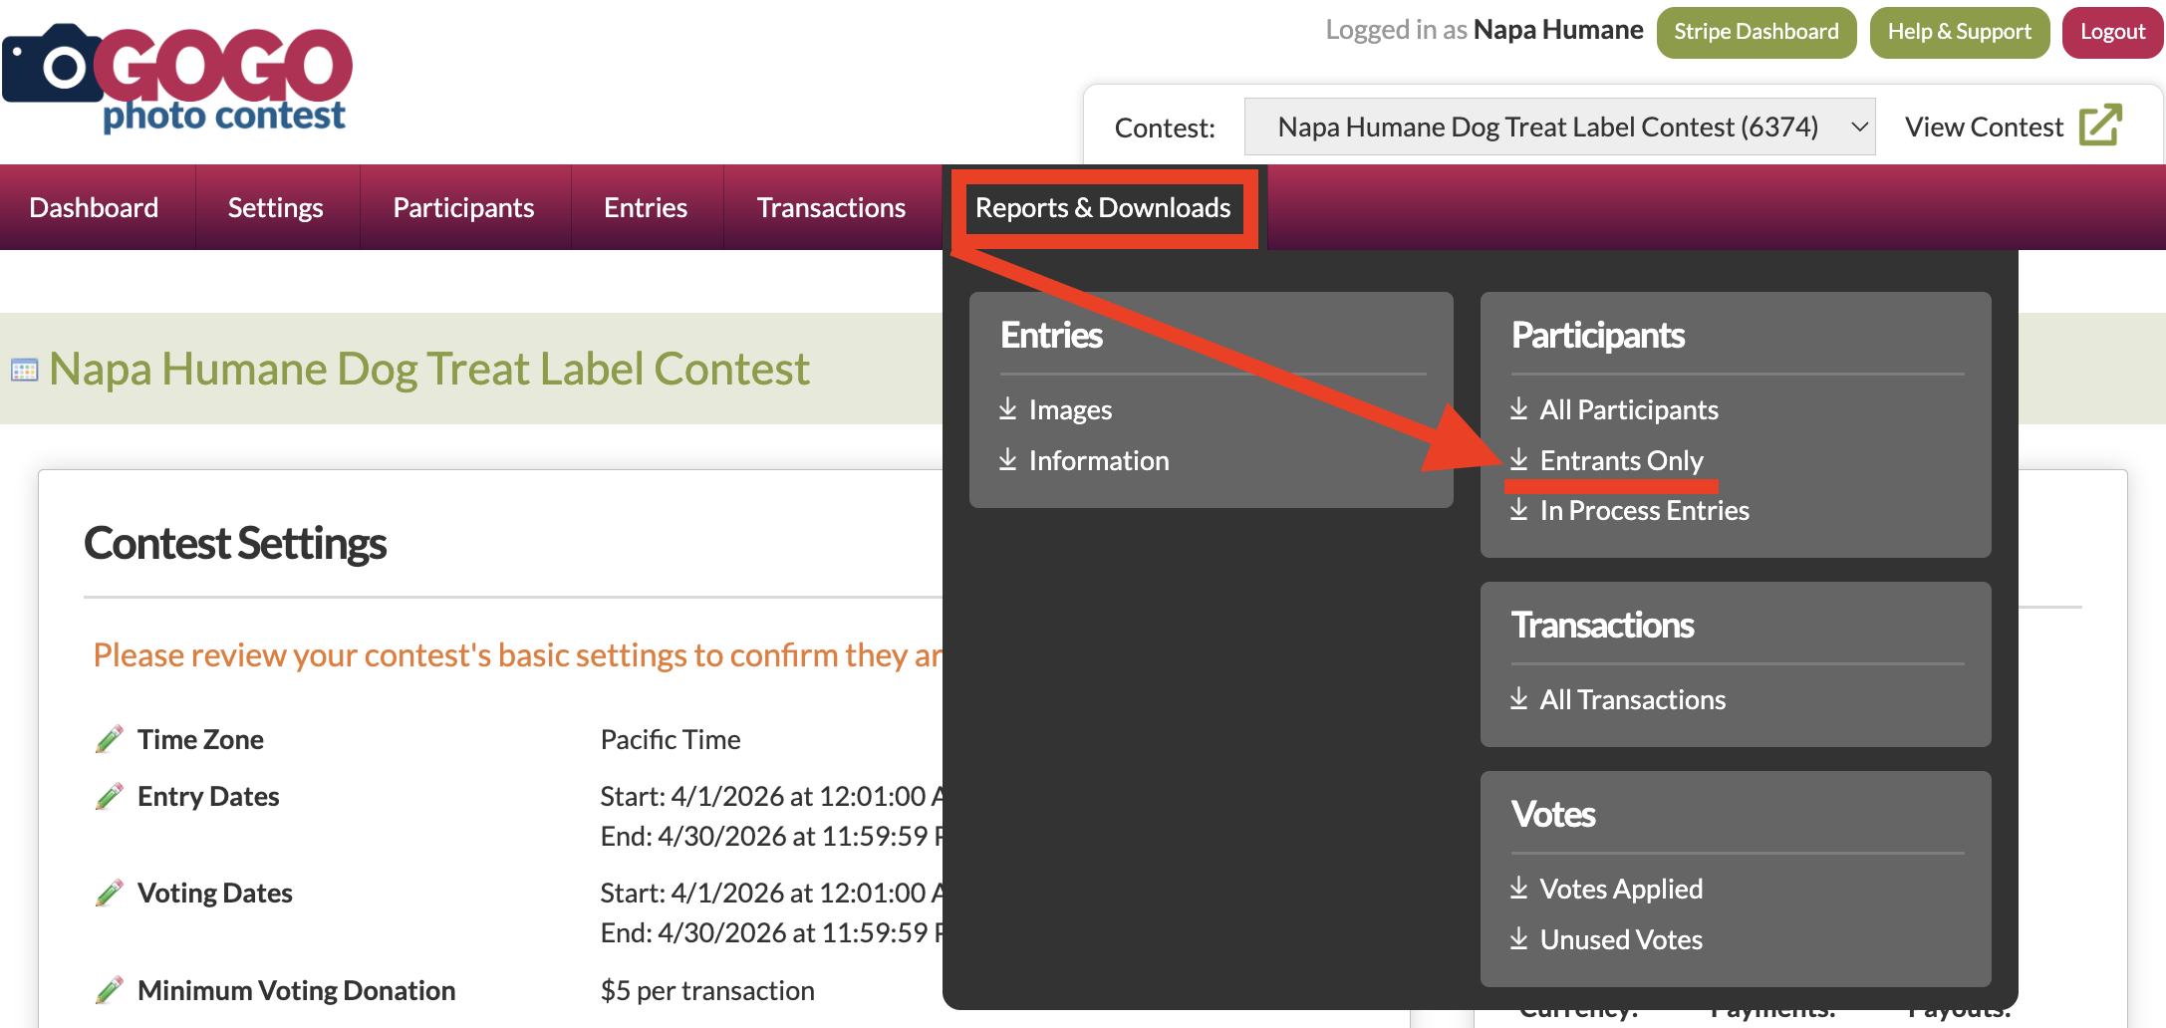
Task: Click the Napa Humane Dog Treat Label Contest title
Action: (x=429, y=369)
